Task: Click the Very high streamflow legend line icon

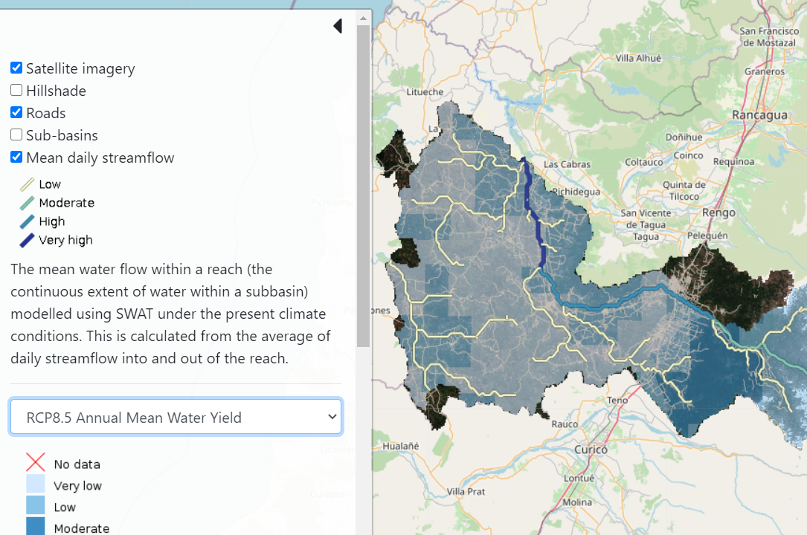Action: 27,240
